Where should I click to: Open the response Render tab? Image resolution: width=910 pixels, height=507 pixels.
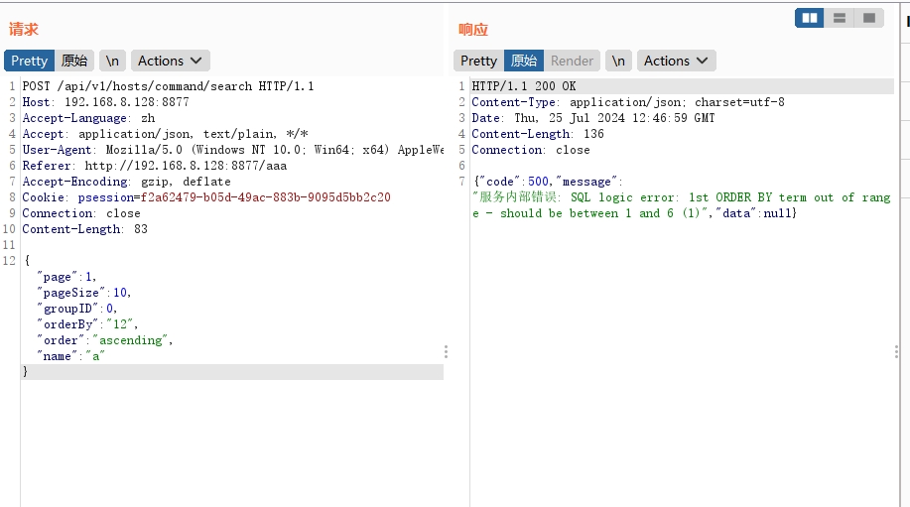572,61
